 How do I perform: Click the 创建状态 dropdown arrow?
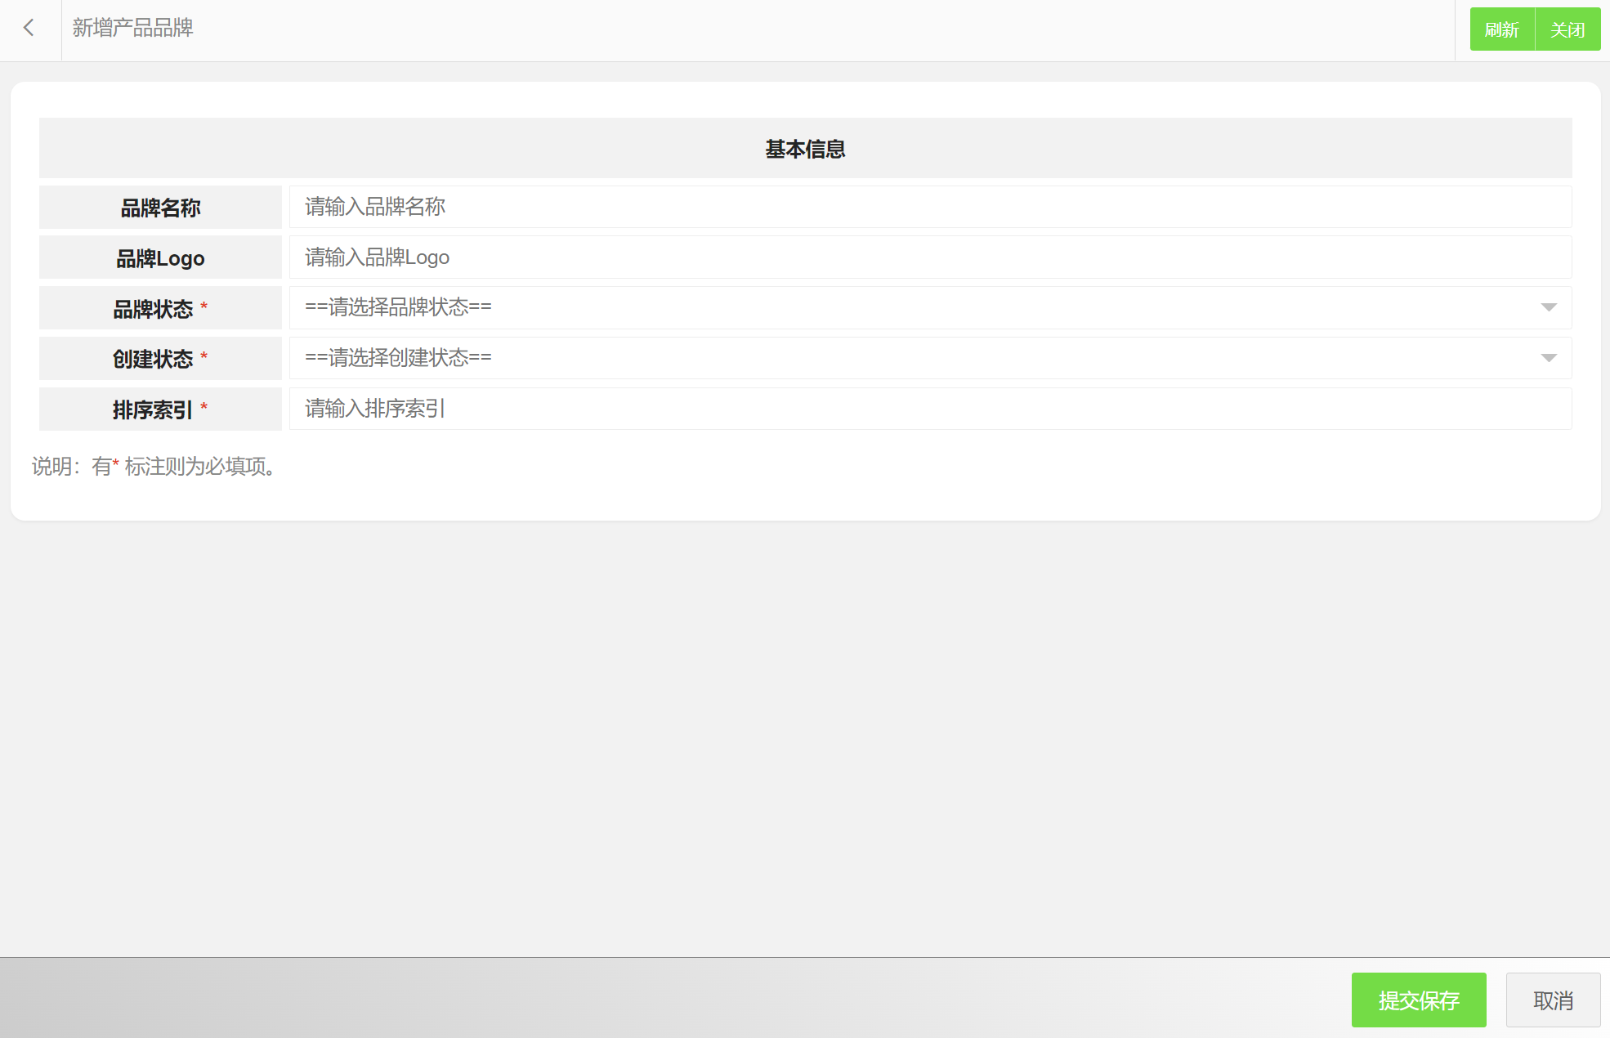point(1548,358)
